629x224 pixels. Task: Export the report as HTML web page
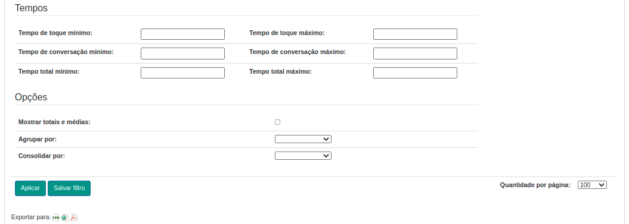(64, 217)
